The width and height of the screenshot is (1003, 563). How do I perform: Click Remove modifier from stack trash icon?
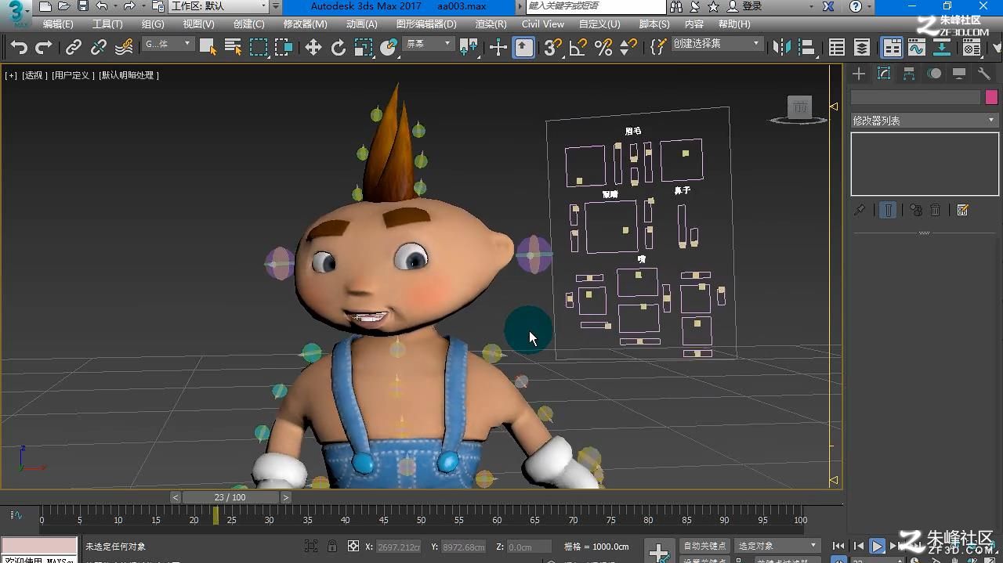[x=935, y=210]
